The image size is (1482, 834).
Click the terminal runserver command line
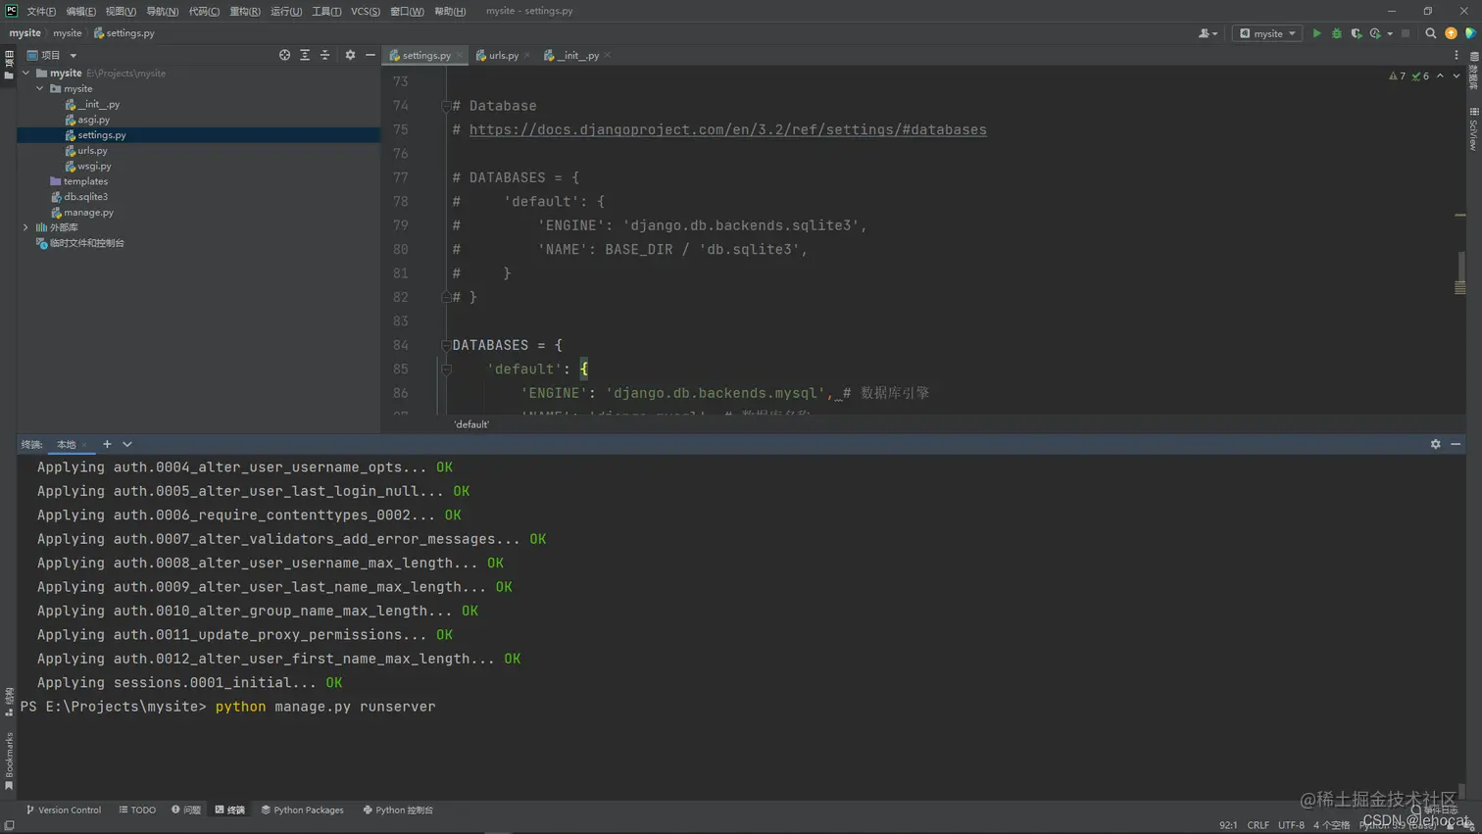(227, 707)
